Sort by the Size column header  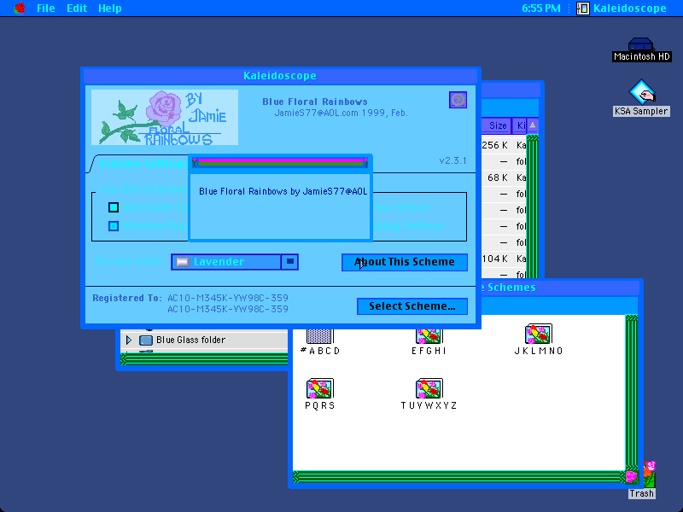(498, 125)
